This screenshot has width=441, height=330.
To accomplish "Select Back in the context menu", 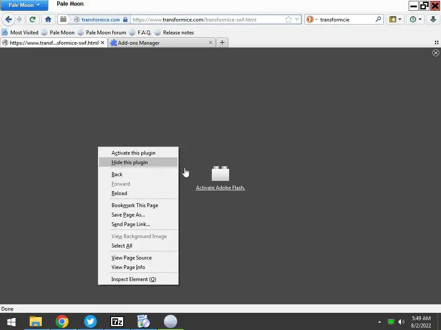I will click(138, 174).
